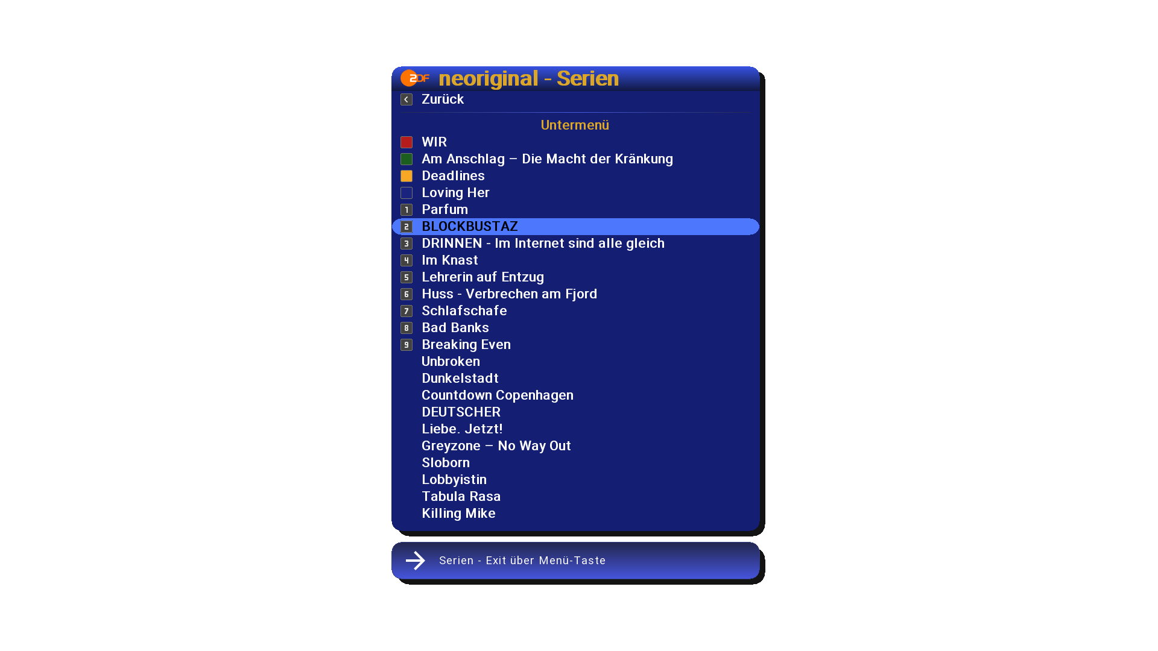This screenshot has height=651, width=1158.
Task: Click the number 2 key icon beside BLOCKBUSTAZ
Action: point(407,227)
